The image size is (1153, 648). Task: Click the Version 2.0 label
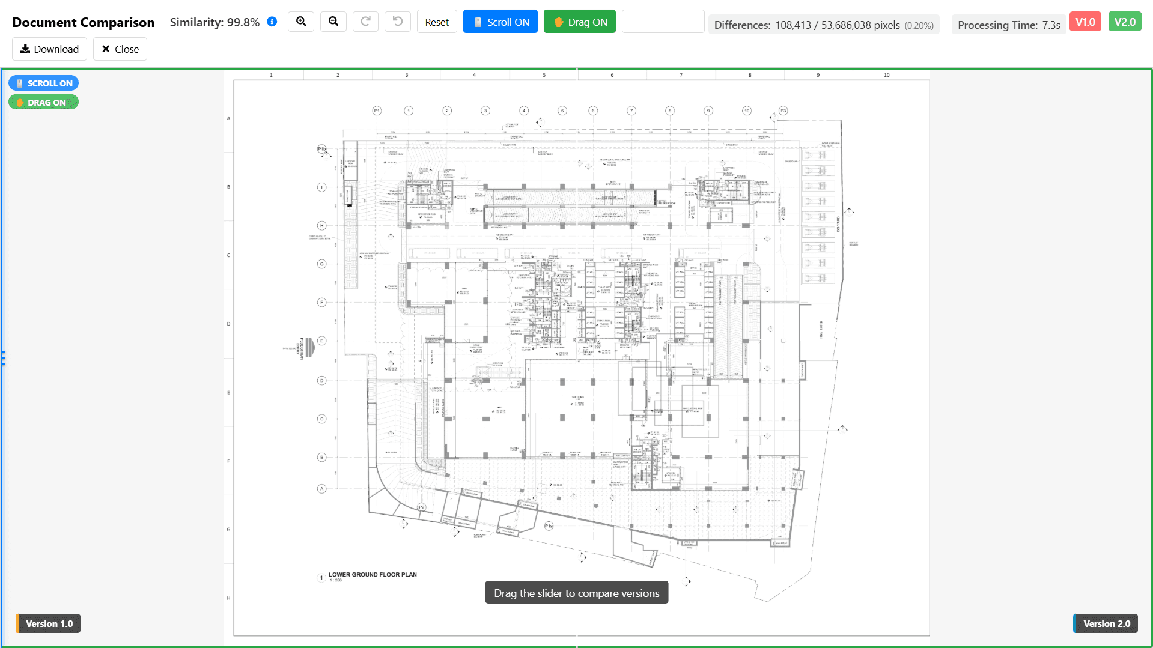[1106, 623]
